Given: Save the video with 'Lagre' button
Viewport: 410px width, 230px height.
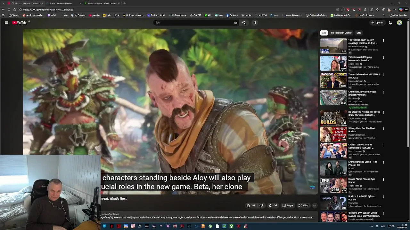Looking at the screenshot, I should 287,205.
